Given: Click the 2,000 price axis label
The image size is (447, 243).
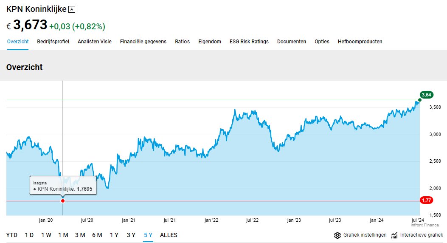Looking at the screenshot, I should [x=435, y=188].
